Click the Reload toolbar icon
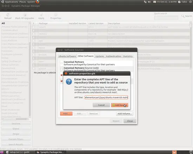 [x=8, y=15]
